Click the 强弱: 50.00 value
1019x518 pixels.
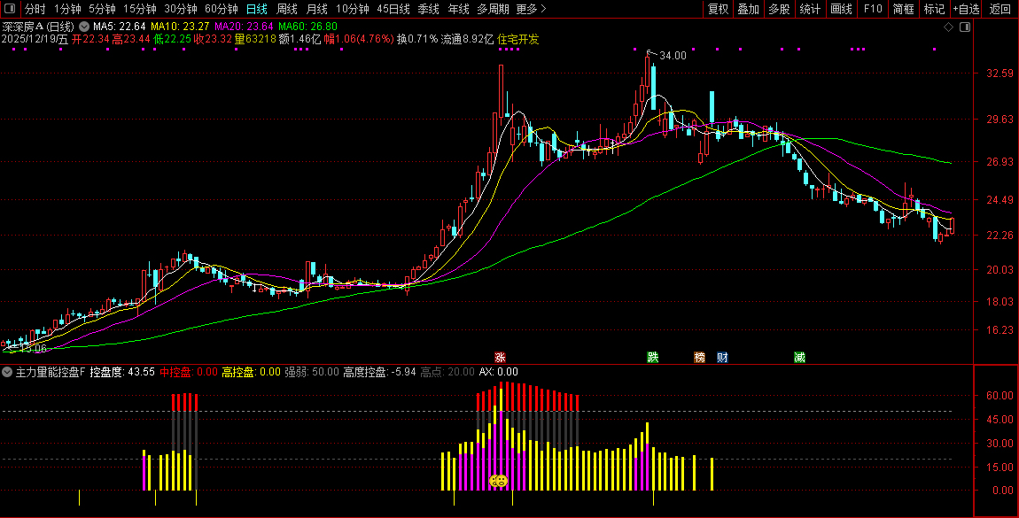pos(312,372)
